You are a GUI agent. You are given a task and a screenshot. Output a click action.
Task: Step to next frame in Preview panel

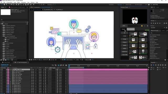coord(157,23)
